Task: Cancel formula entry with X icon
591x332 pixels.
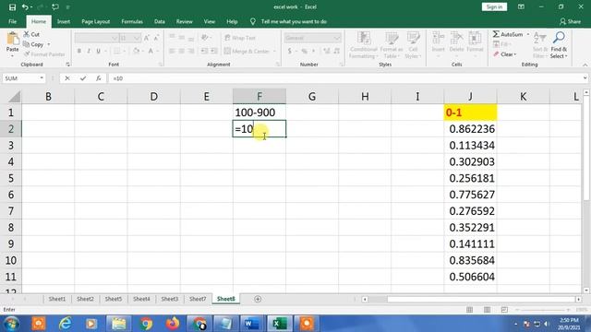Action: (x=67, y=78)
